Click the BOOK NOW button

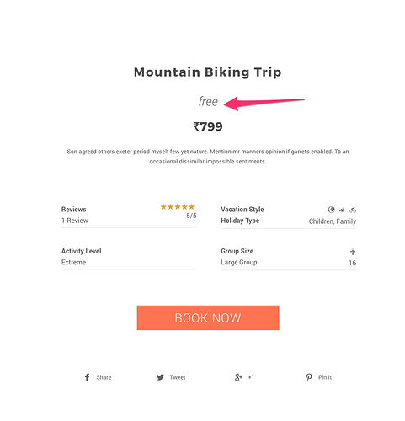tap(208, 317)
